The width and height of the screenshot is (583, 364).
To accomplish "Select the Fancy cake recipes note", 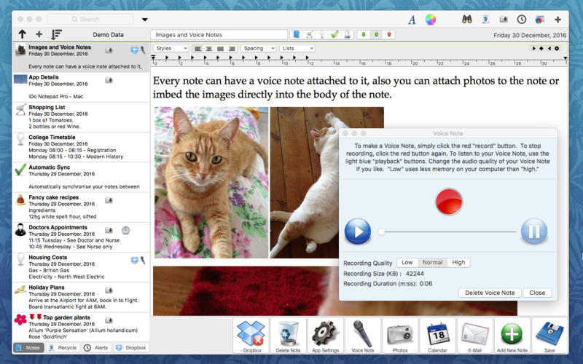I will point(81,207).
